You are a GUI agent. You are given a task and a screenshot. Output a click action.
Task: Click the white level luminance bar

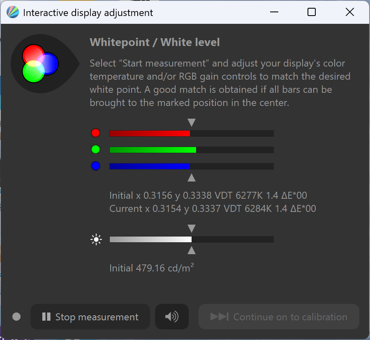tap(192, 239)
